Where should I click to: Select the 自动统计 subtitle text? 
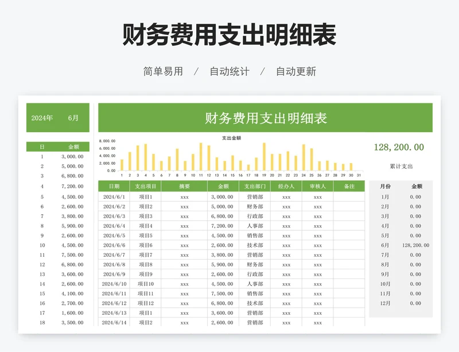[229, 72]
